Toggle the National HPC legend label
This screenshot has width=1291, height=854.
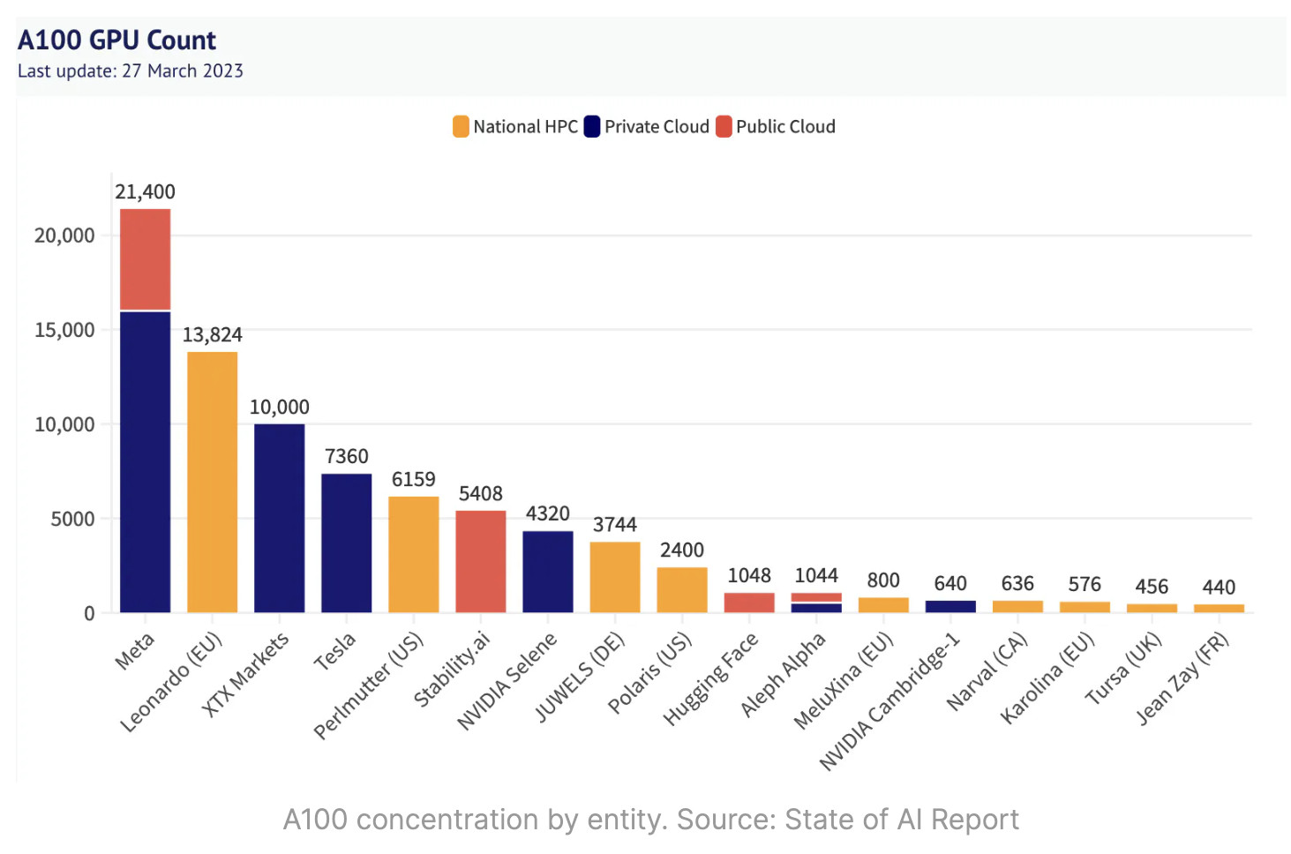(x=525, y=127)
